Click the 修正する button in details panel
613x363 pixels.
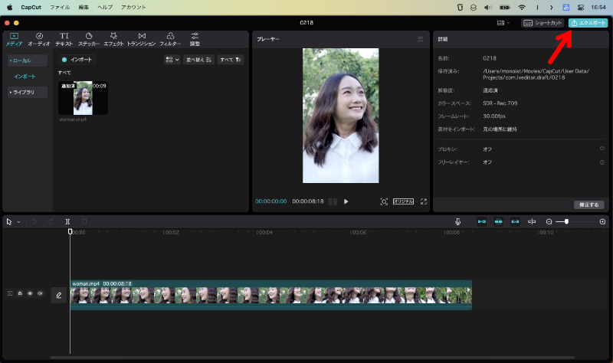[x=588, y=204]
